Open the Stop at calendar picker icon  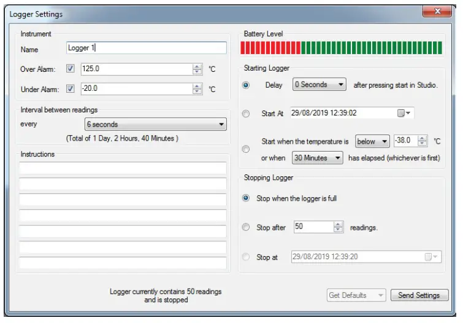point(431,257)
